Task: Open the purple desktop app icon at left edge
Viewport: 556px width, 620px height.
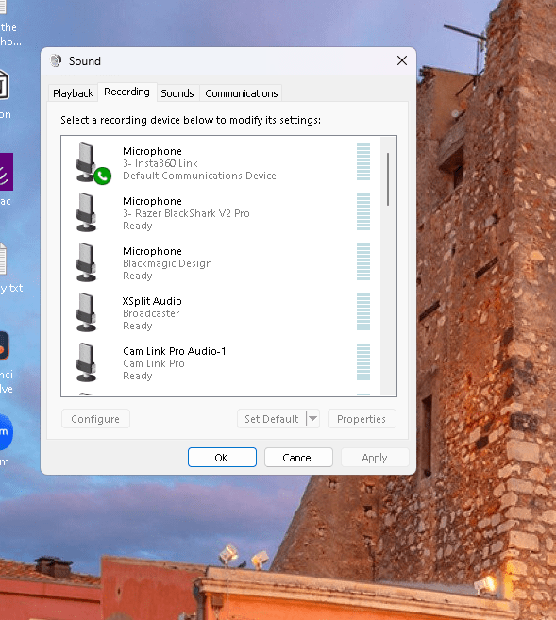Action: pyautogui.click(x=7, y=172)
